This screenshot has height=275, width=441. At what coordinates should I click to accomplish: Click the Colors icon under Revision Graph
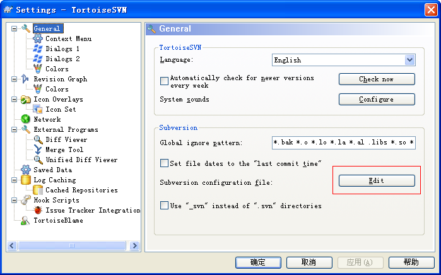pos(38,89)
